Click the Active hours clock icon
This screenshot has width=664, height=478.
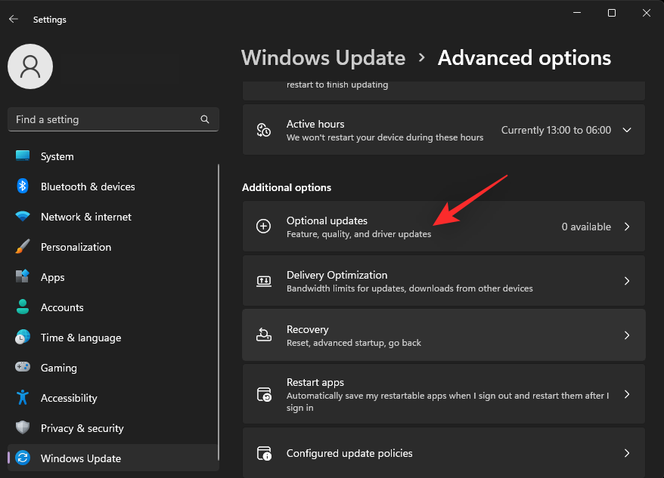pyautogui.click(x=263, y=129)
